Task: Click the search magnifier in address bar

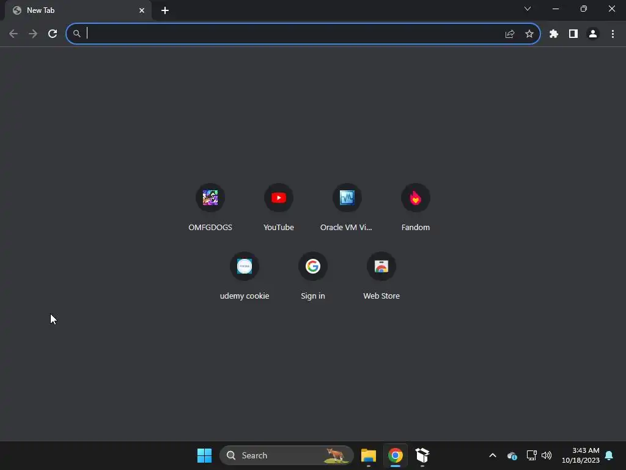Action: click(x=76, y=34)
